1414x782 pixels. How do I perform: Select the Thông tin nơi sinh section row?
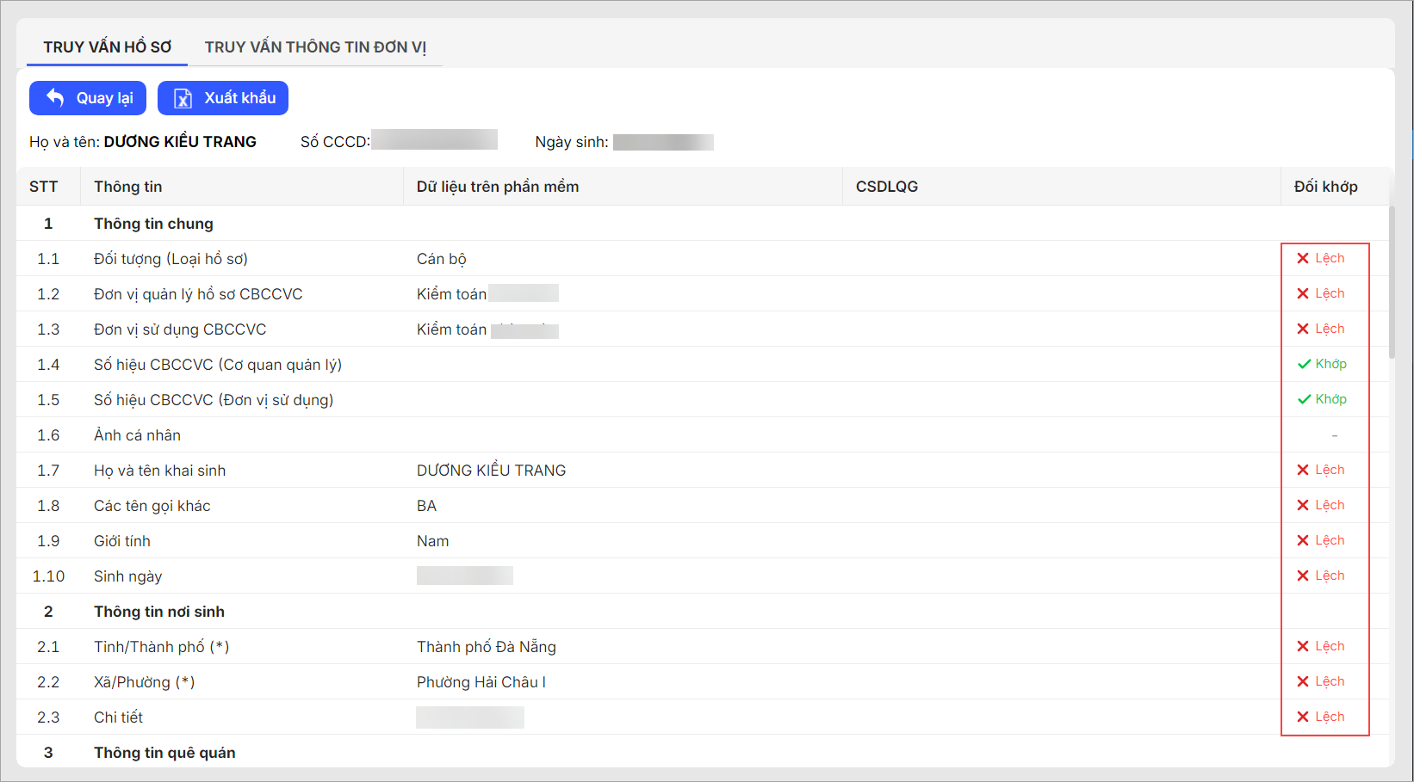[159, 612]
